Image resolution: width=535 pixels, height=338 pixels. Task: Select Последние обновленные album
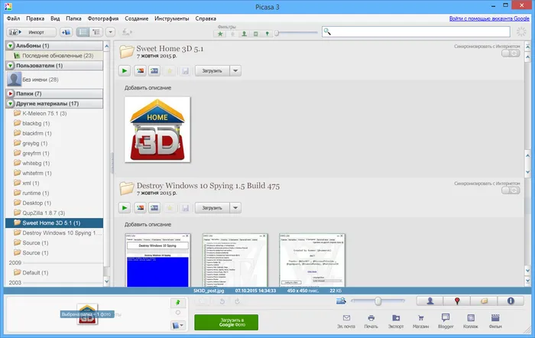[x=54, y=55]
